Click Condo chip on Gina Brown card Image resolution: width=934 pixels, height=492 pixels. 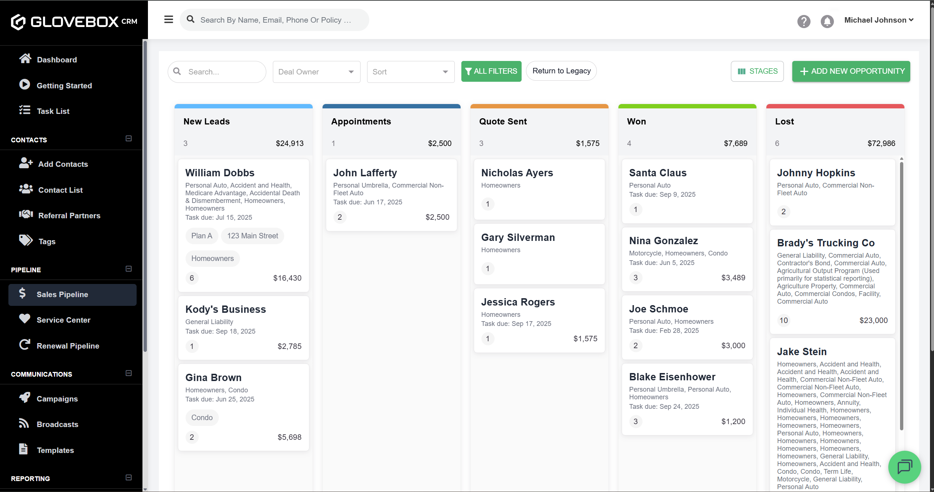pyautogui.click(x=202, y=418)
